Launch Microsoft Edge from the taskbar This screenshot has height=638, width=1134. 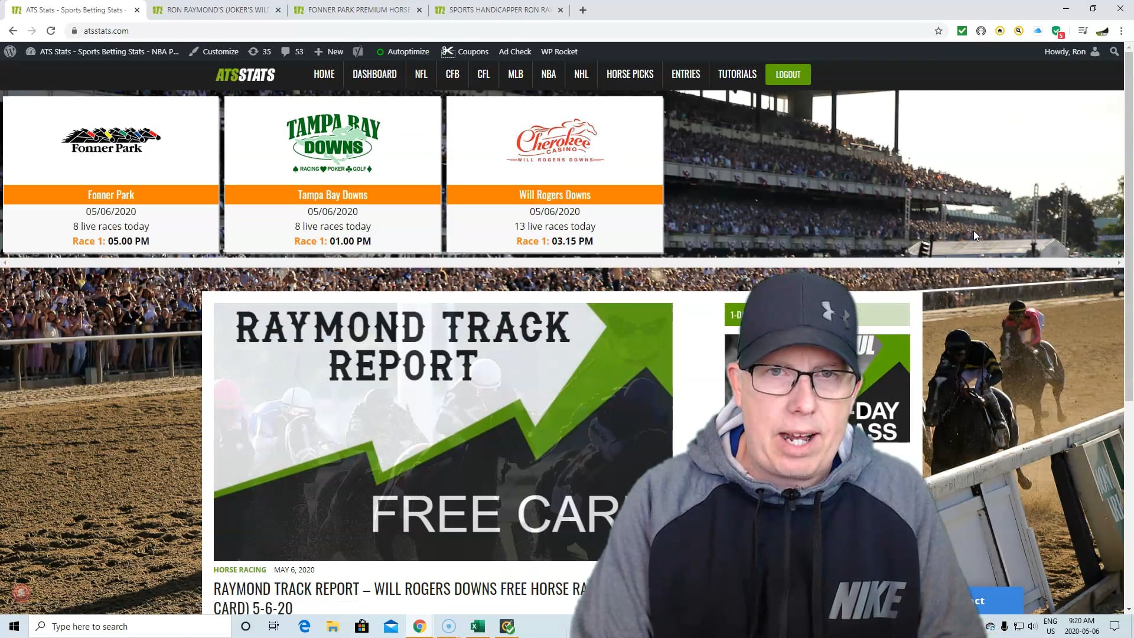(x=304, y=626)
